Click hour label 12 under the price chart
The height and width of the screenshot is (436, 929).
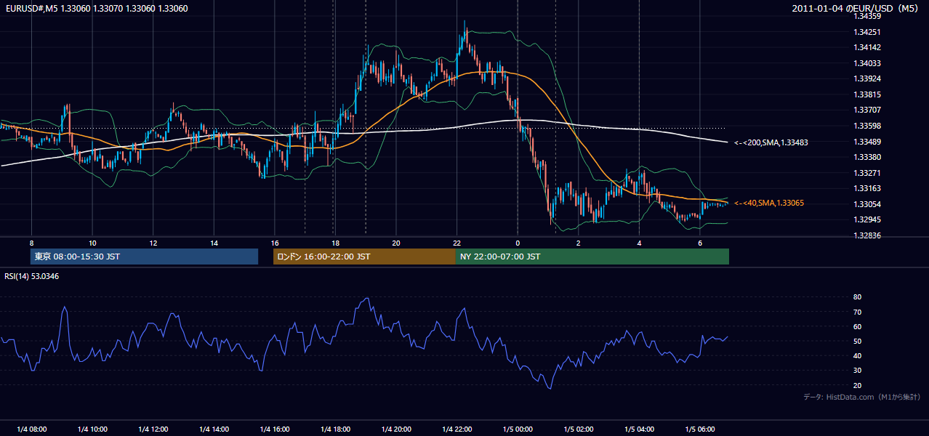click(153, 243)
